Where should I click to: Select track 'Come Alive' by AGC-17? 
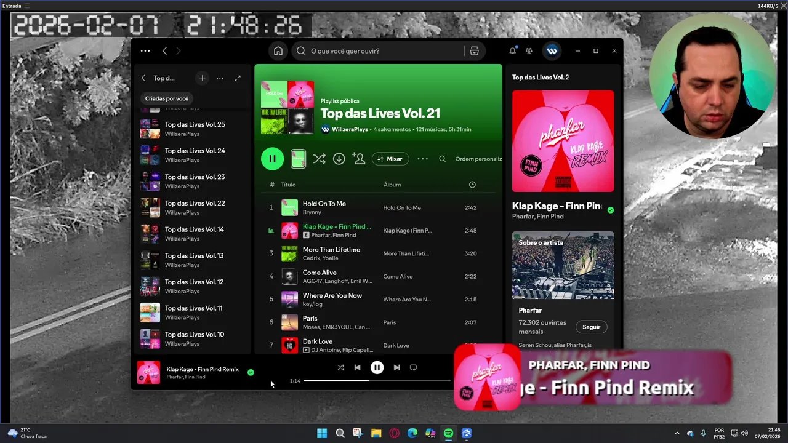point(378,276)
